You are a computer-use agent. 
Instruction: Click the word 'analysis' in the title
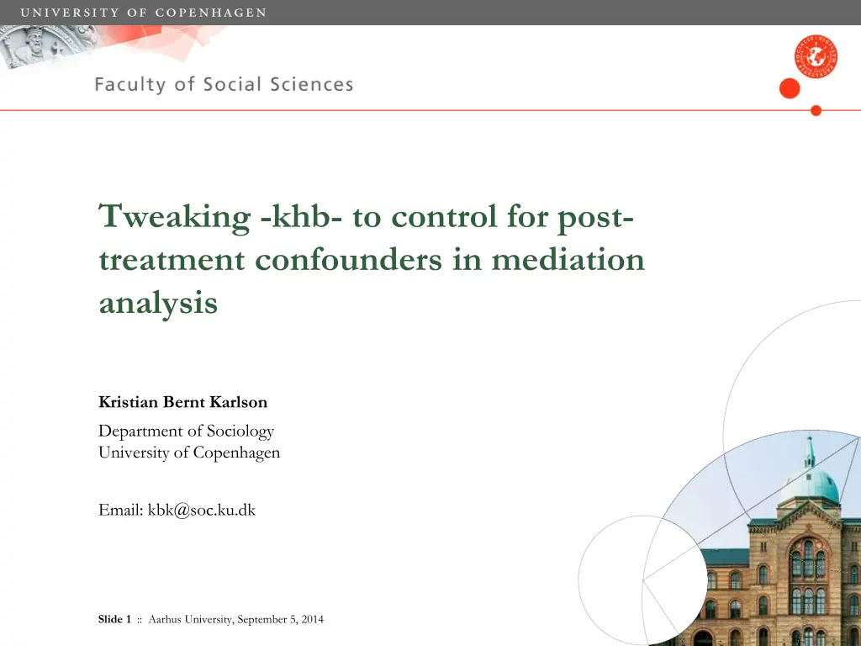click(x=158, y=302)
